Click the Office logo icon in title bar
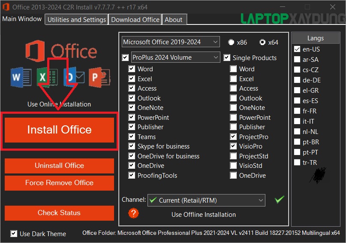Viewport: 346px width, 243px height. pyautogui.click(x=6, y=7)
